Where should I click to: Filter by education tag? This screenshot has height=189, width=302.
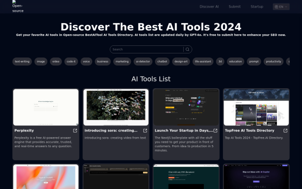click(x=236, y=61)
